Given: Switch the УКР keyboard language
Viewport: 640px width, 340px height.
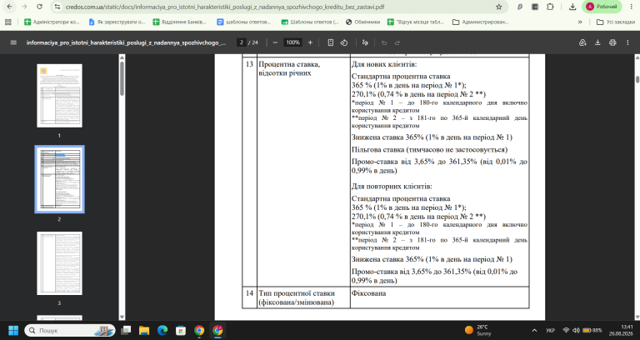Looking at the screenshot, I should tap(550, 330).
